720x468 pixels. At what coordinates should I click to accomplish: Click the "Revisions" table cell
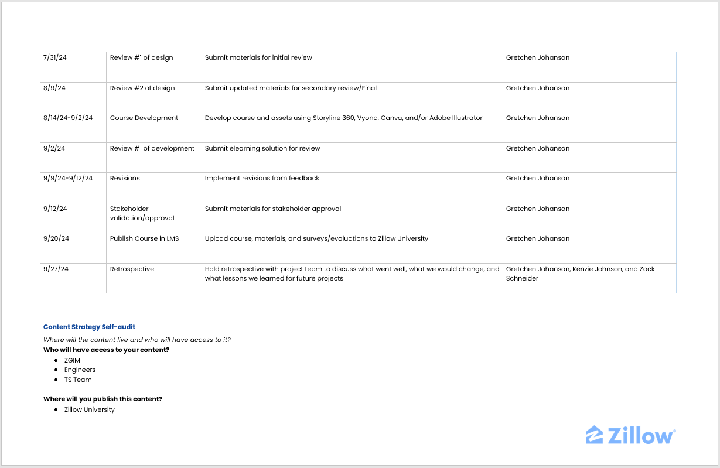coord(125,179)
